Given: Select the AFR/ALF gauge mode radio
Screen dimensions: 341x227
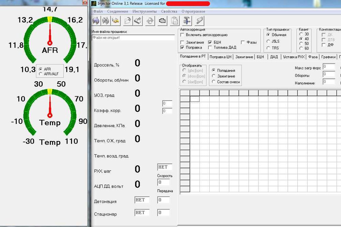Looking at the screenshot, I should tap(41, 74).
